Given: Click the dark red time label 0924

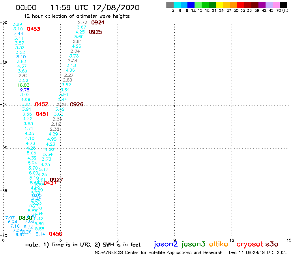Looking at the screenshot, I should point(98,22).
